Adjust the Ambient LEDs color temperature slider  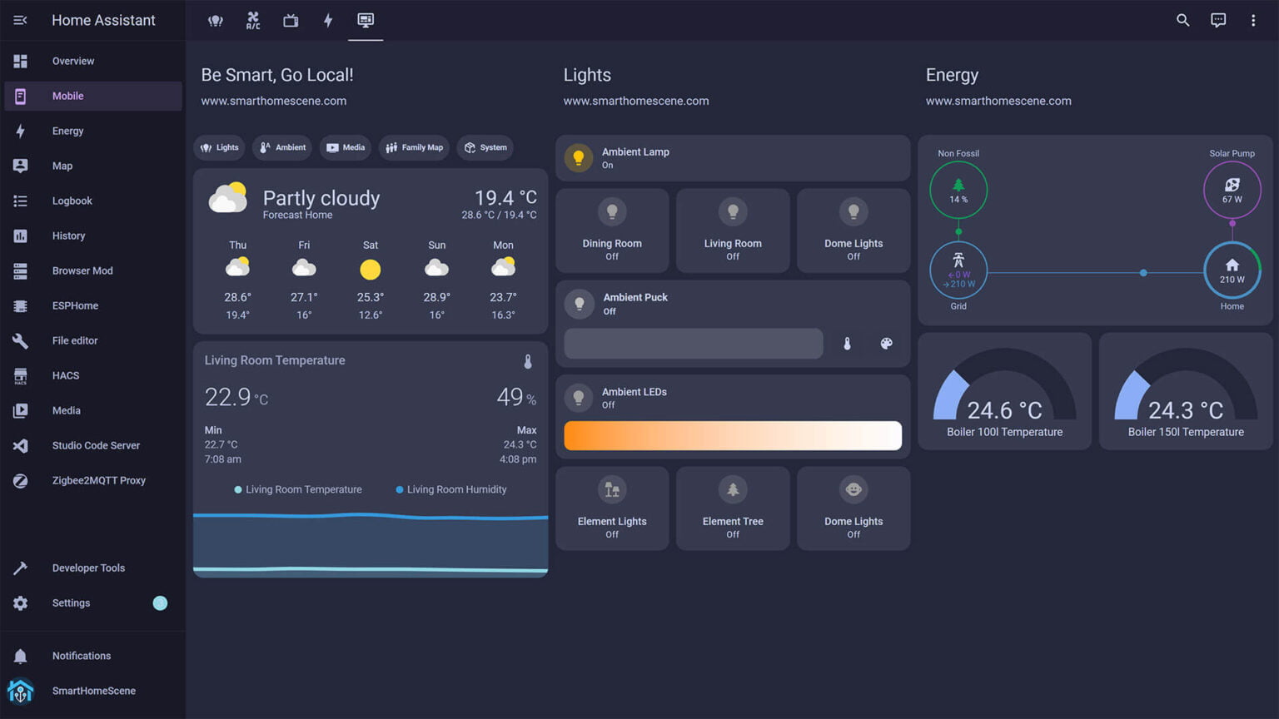[x=732, y=435]
